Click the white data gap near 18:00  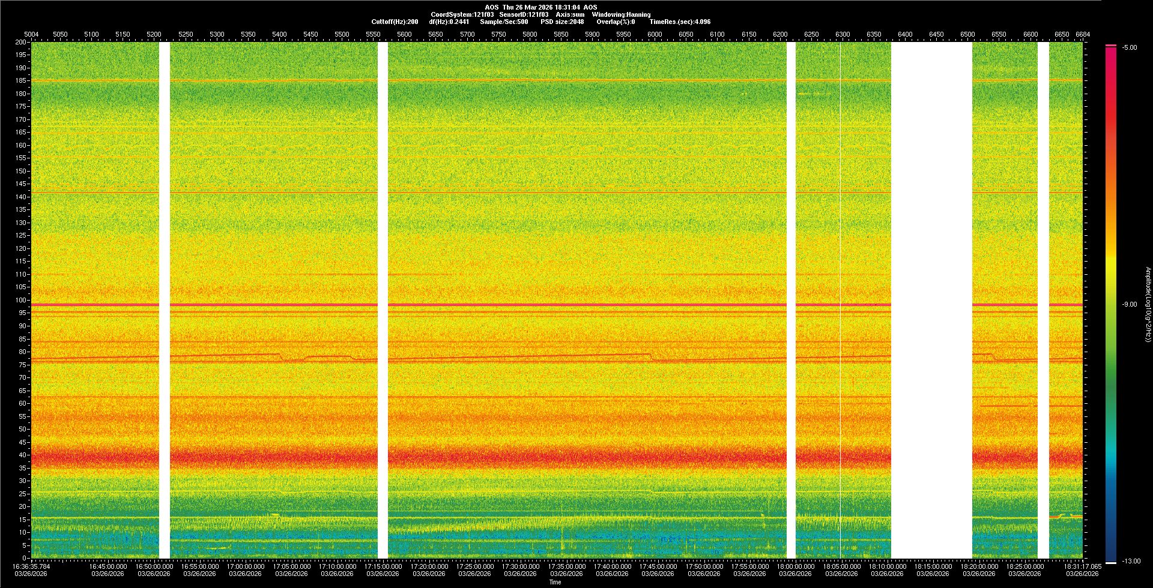791,300
